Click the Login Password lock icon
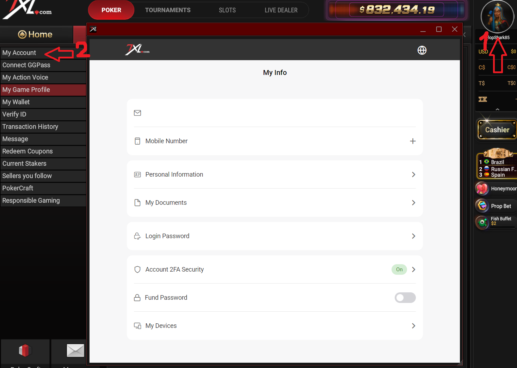The image size is (517, 368). pos(137,236)
